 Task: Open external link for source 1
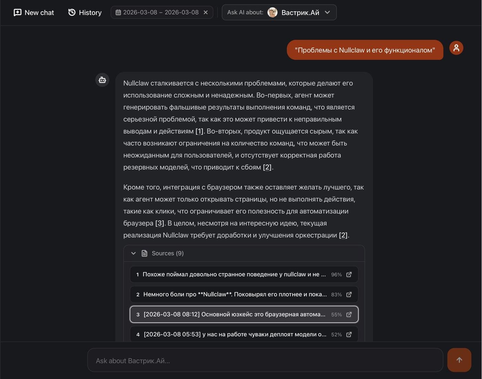tap(349, 274)
